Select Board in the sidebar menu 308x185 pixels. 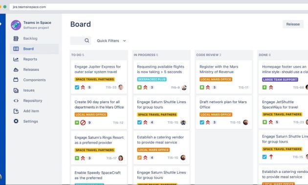(x=34, y=49)
